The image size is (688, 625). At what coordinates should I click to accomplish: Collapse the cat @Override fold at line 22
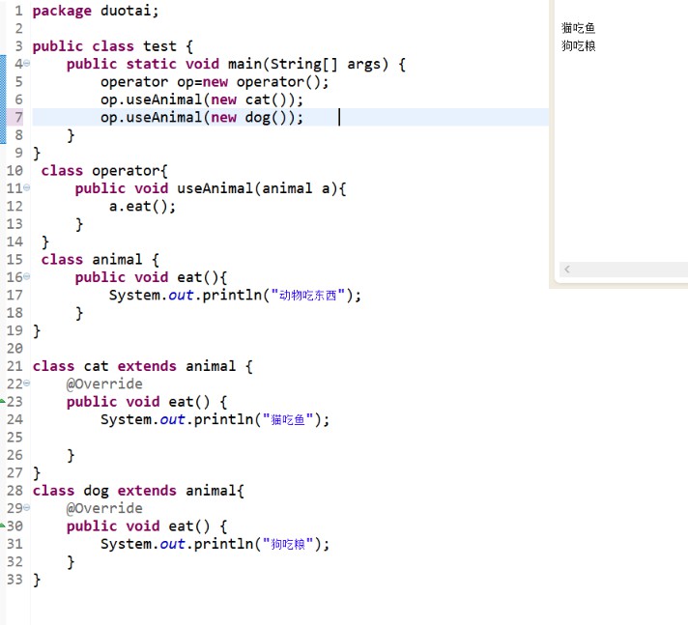27,384
